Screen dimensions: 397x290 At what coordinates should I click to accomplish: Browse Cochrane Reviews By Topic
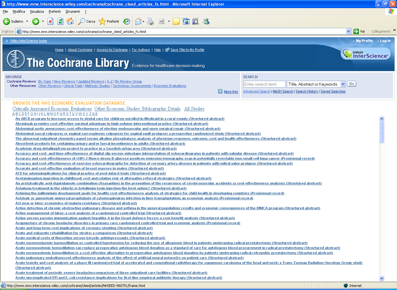point(45,82)
